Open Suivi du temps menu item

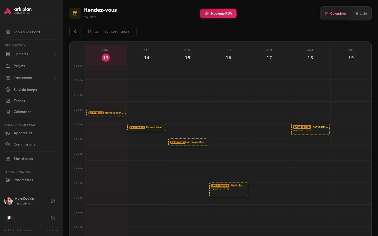click(x=31, y=90)
